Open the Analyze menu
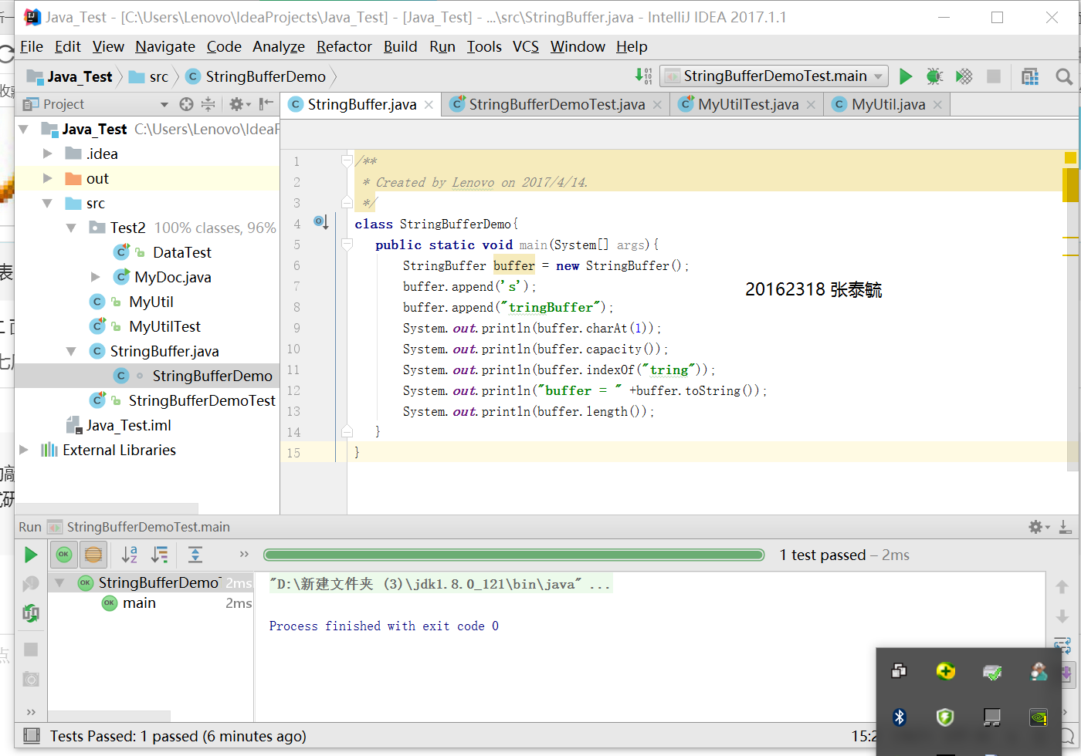 [x=279, y=47]
